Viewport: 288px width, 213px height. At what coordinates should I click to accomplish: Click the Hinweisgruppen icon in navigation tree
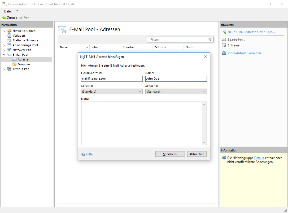tap(9, 31)
